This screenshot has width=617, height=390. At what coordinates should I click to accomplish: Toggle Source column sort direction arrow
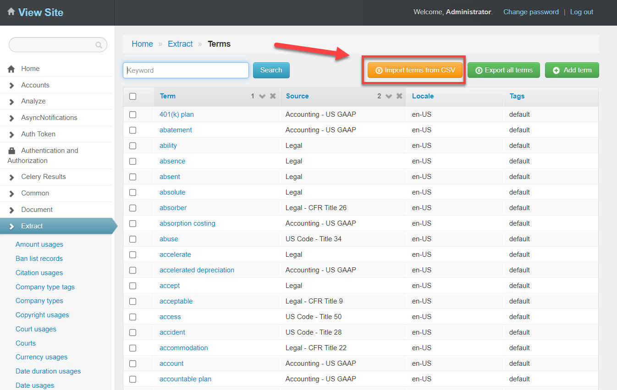pos(389,96)
